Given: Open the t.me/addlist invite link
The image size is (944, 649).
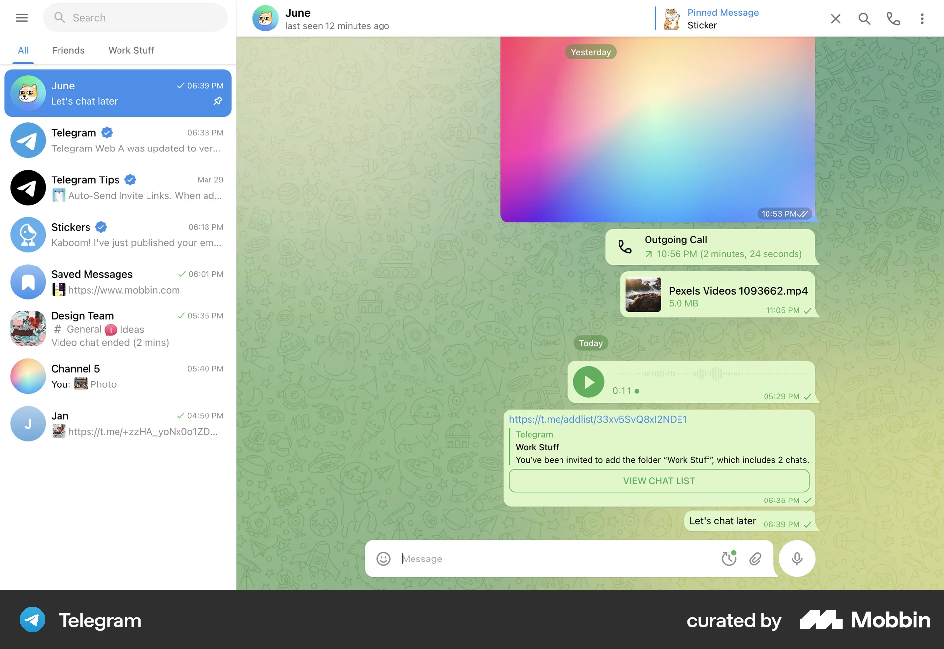Looking at the screenshot, I should [x=598, y=419].
